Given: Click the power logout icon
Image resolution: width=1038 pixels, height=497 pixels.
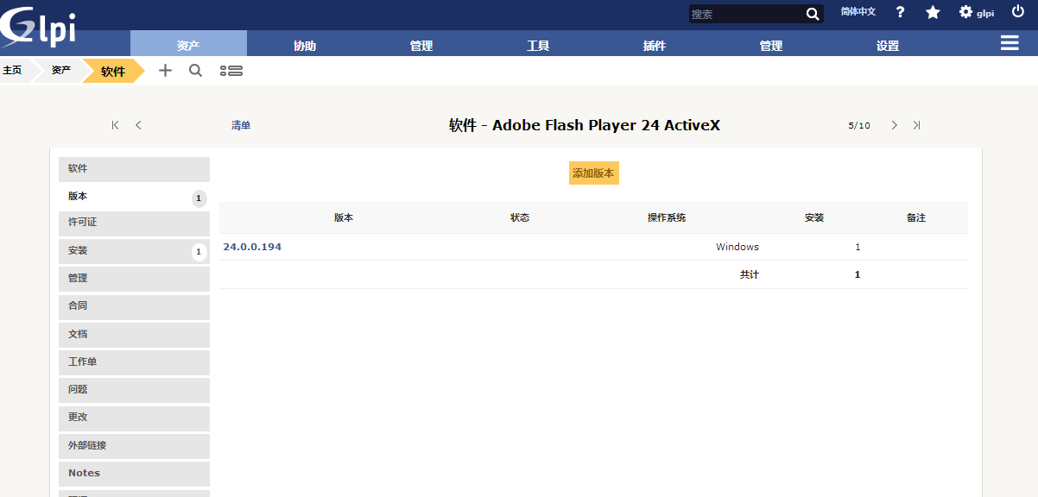Looking at the screenshot, I should (x=1017, y=11).
